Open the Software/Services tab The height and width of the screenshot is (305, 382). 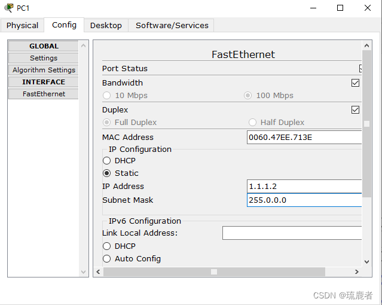coord(172,25)
